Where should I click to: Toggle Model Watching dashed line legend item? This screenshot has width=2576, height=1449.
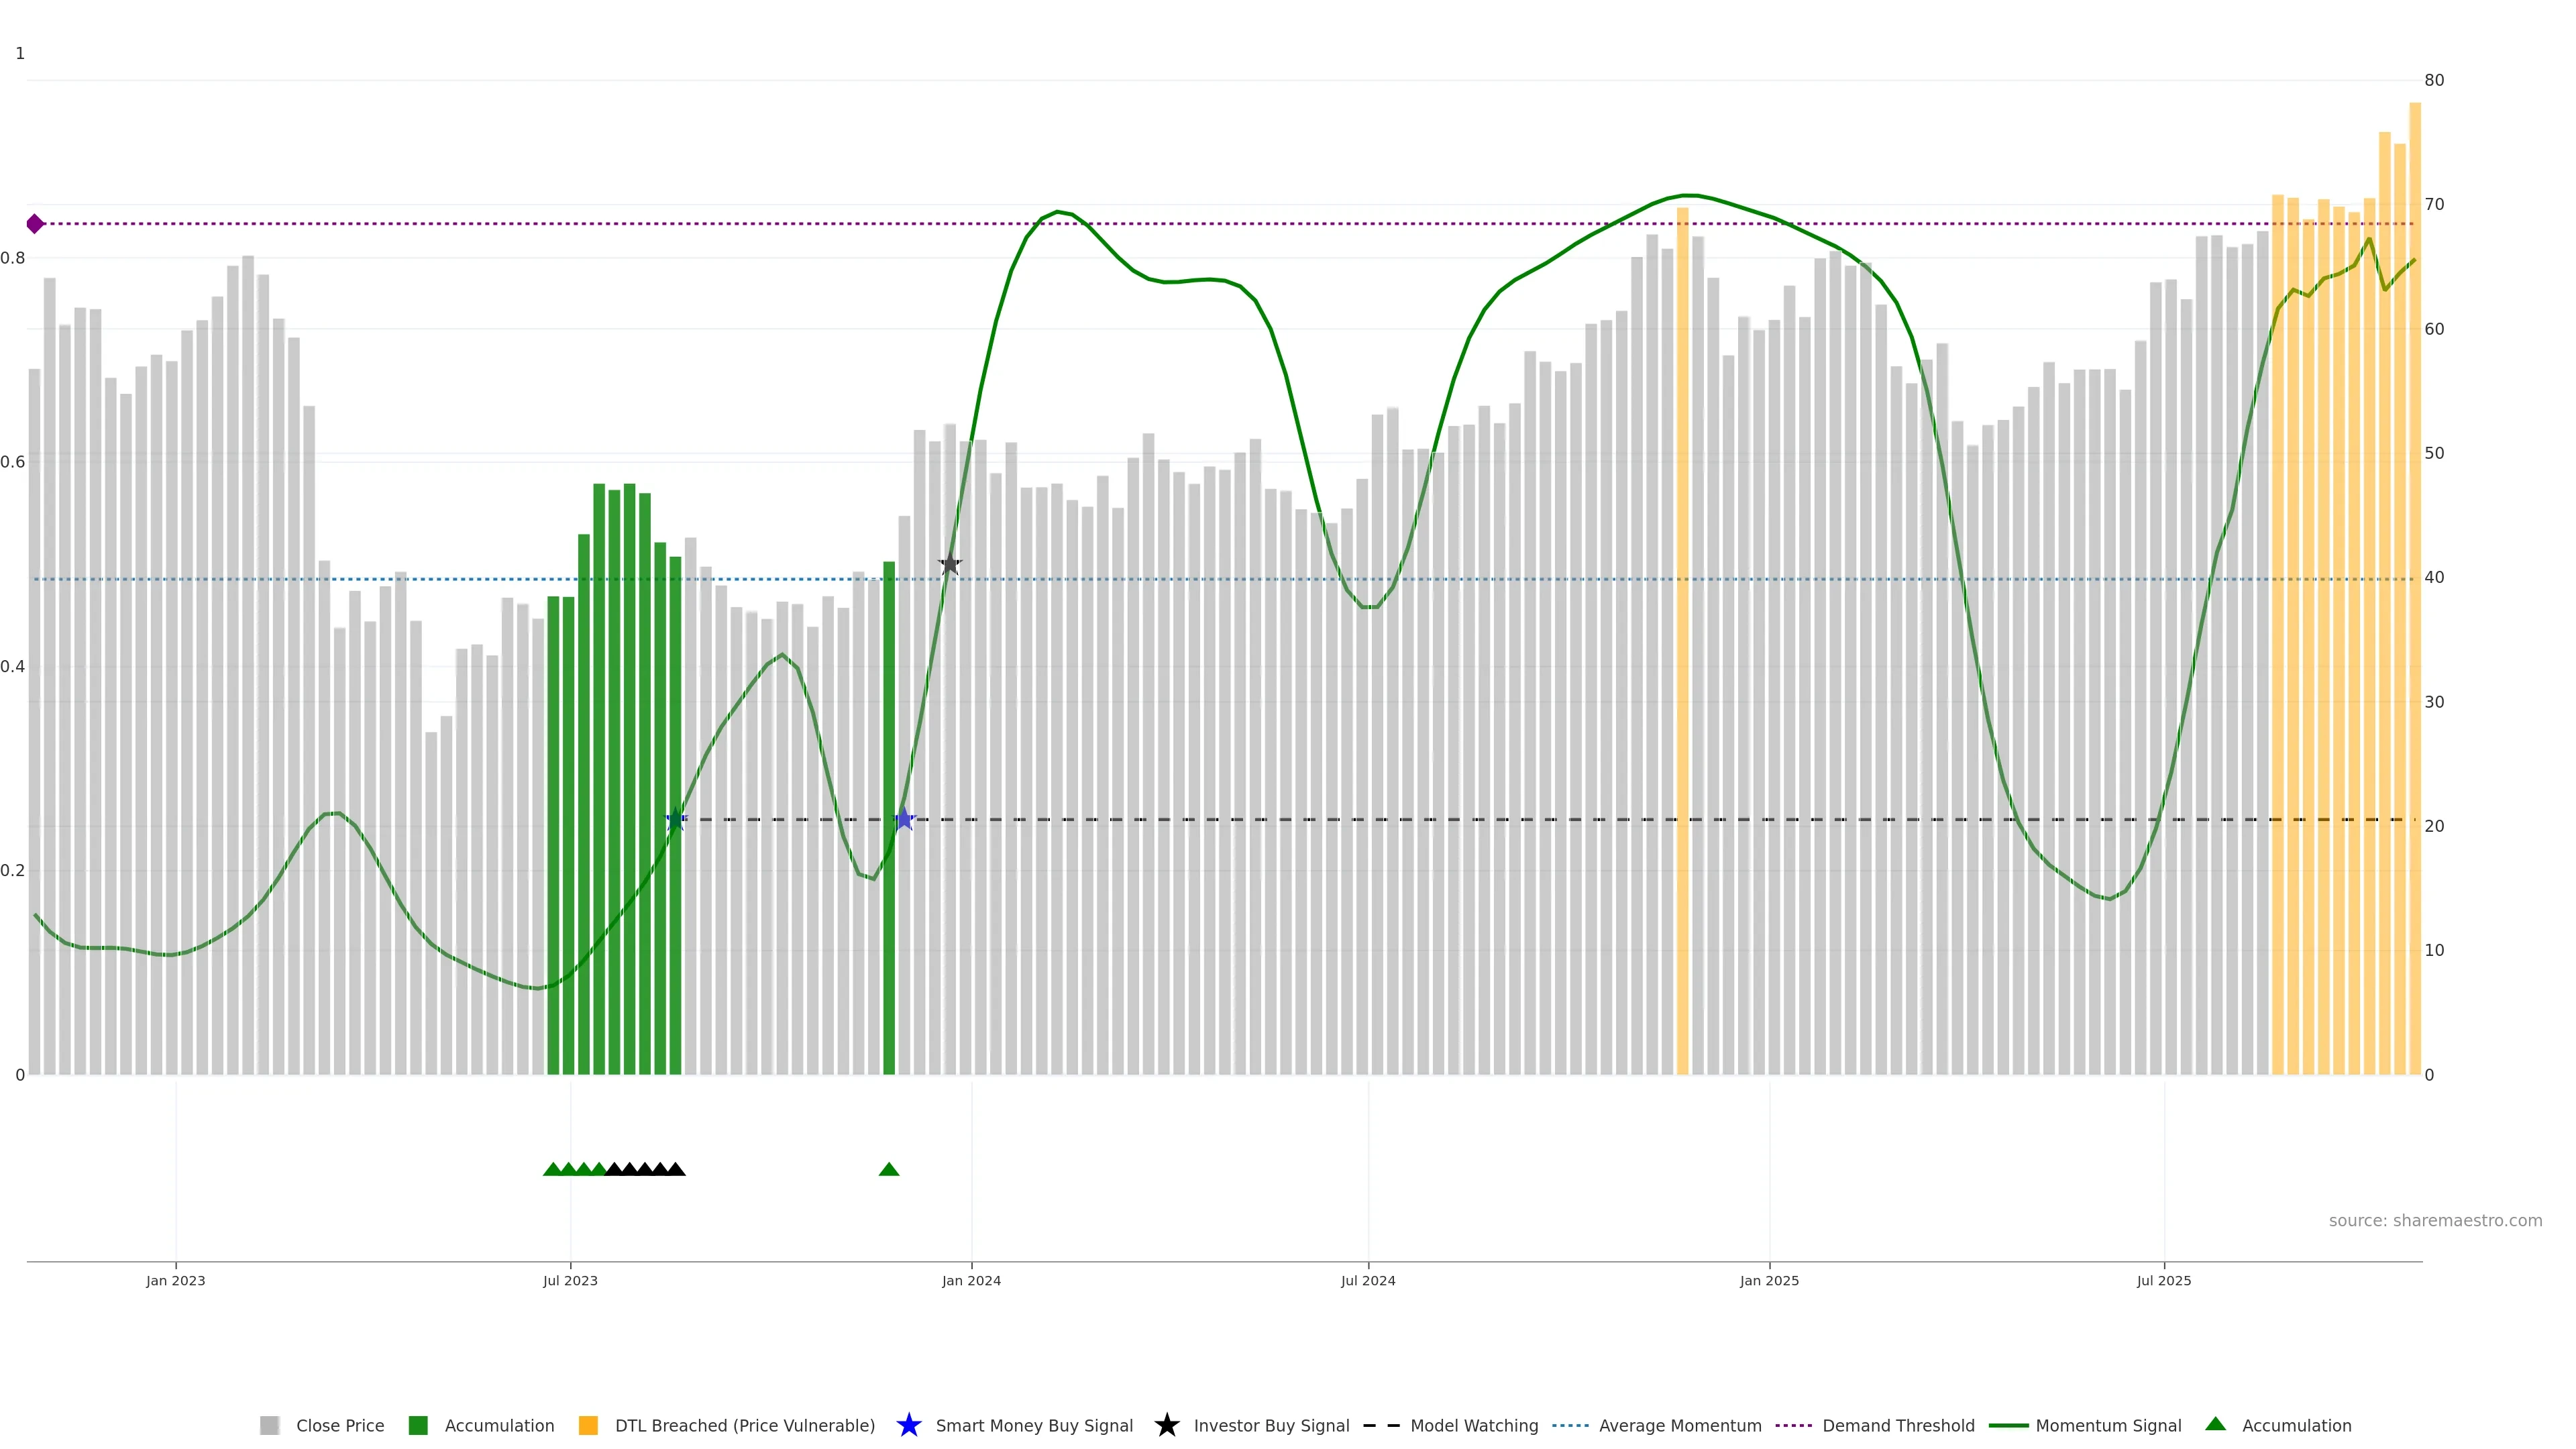tap(1473, 1425)
